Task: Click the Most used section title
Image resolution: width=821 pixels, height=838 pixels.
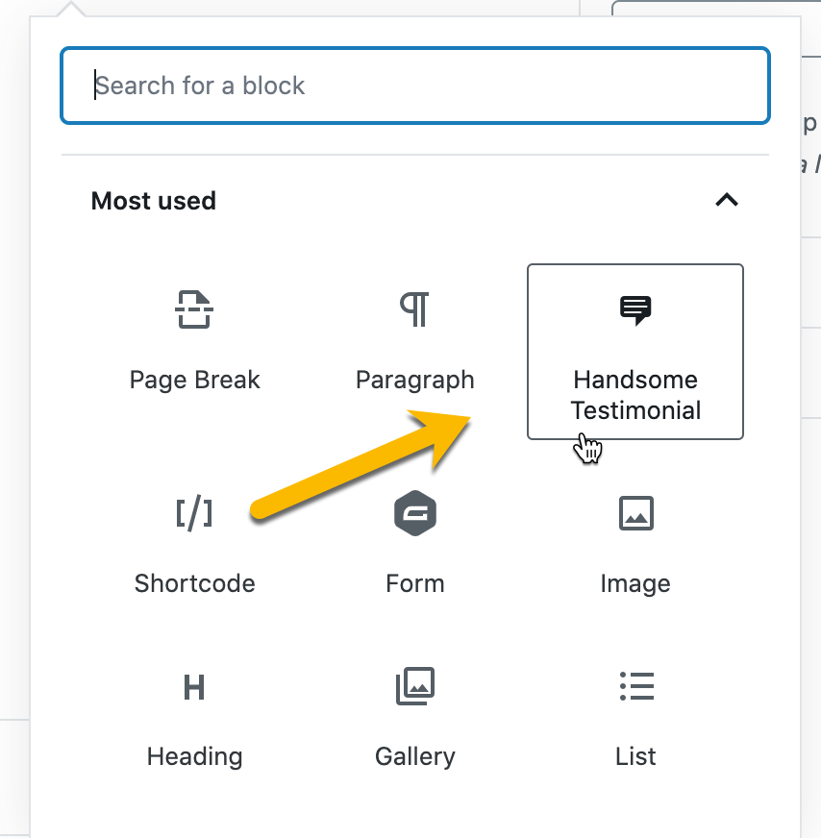Action: [154, 201]
